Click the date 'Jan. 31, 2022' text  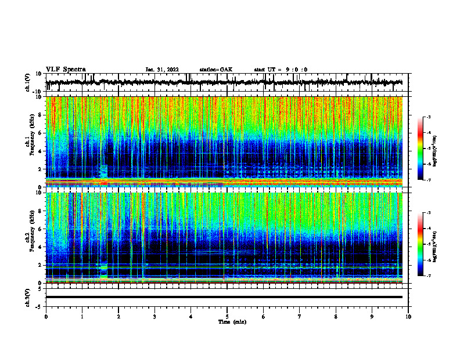click(162, 70)
